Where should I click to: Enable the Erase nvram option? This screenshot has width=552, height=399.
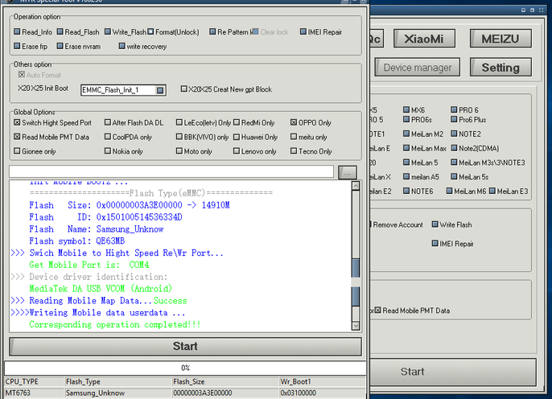click(60, 46)
